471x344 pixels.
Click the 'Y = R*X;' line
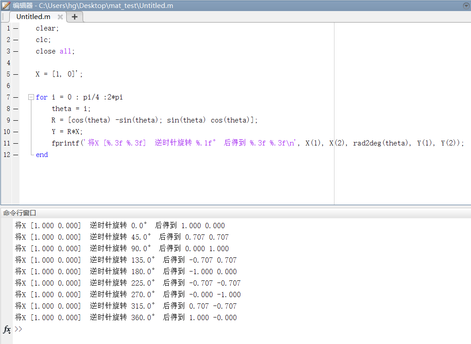67,131
